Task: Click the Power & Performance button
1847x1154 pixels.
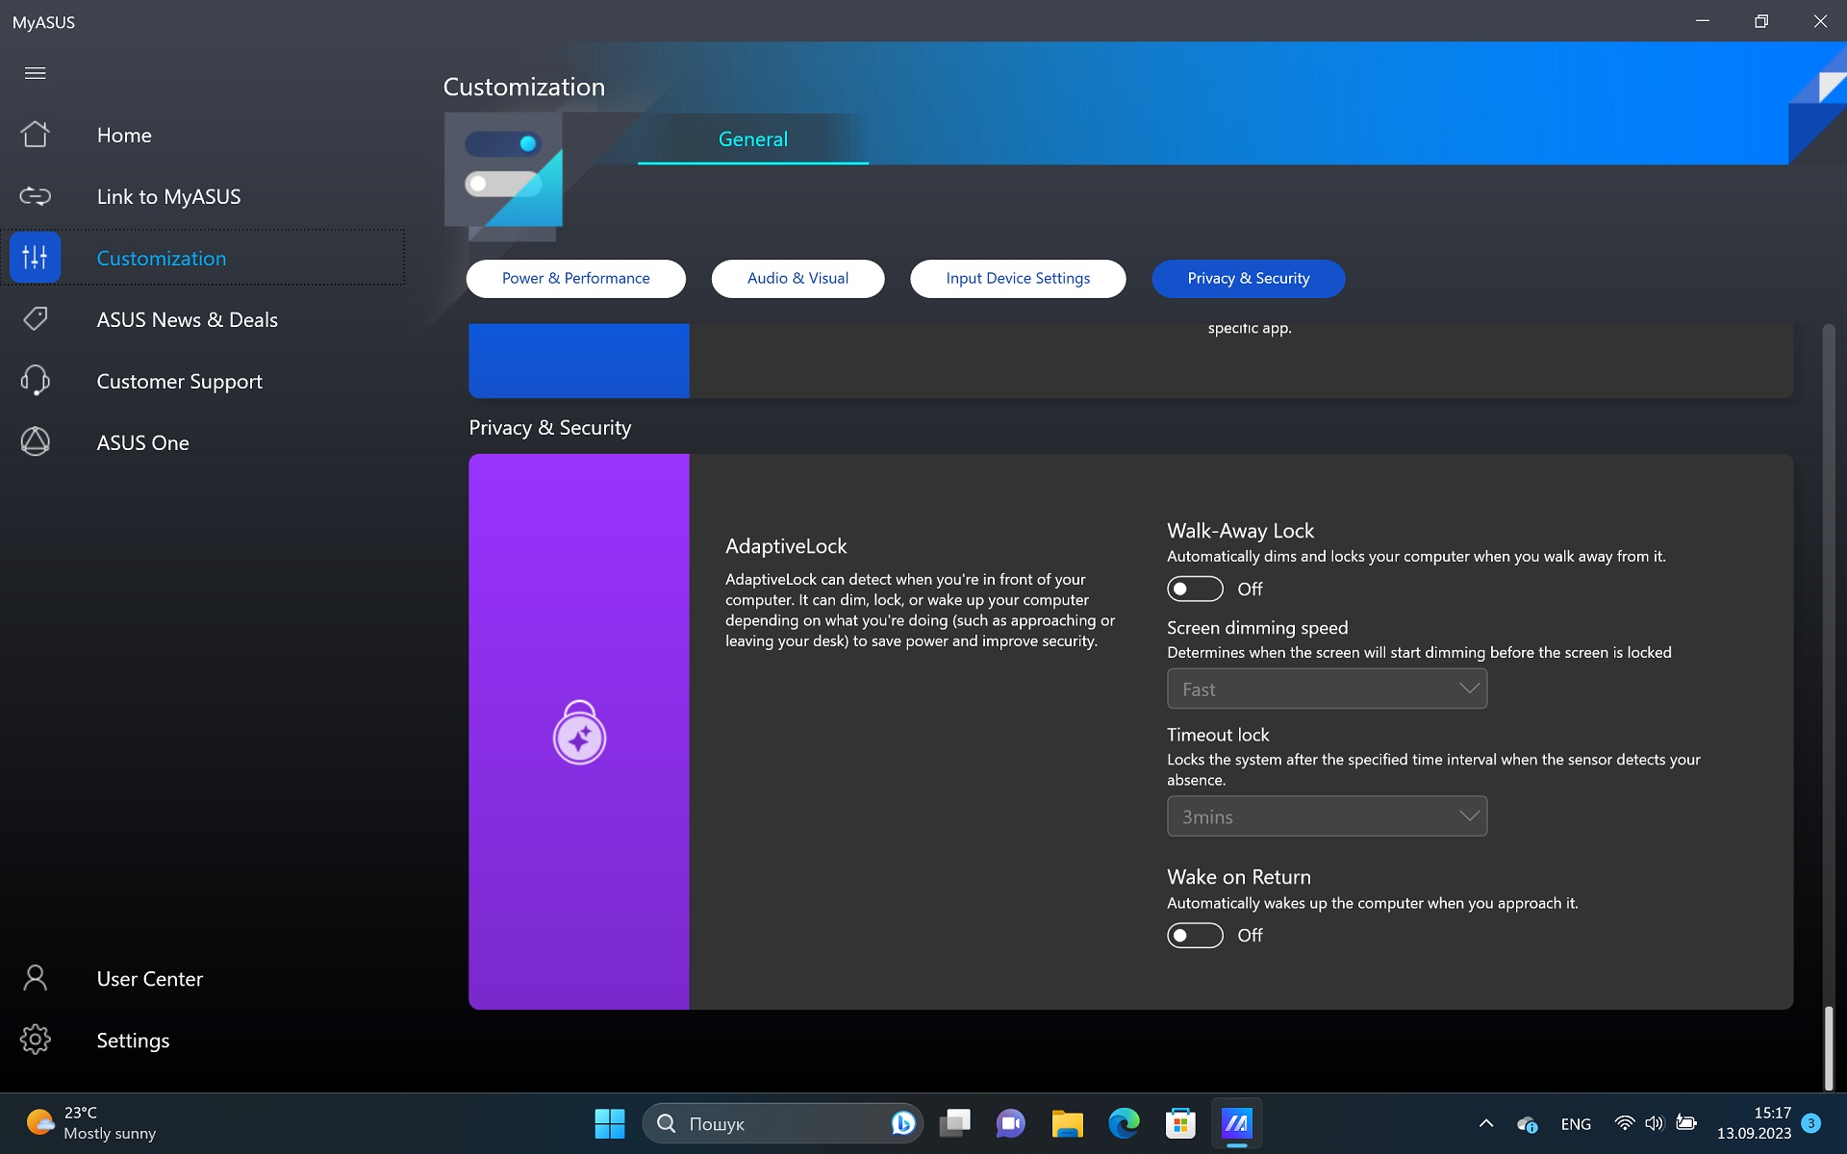Action: tap(576, 279)
